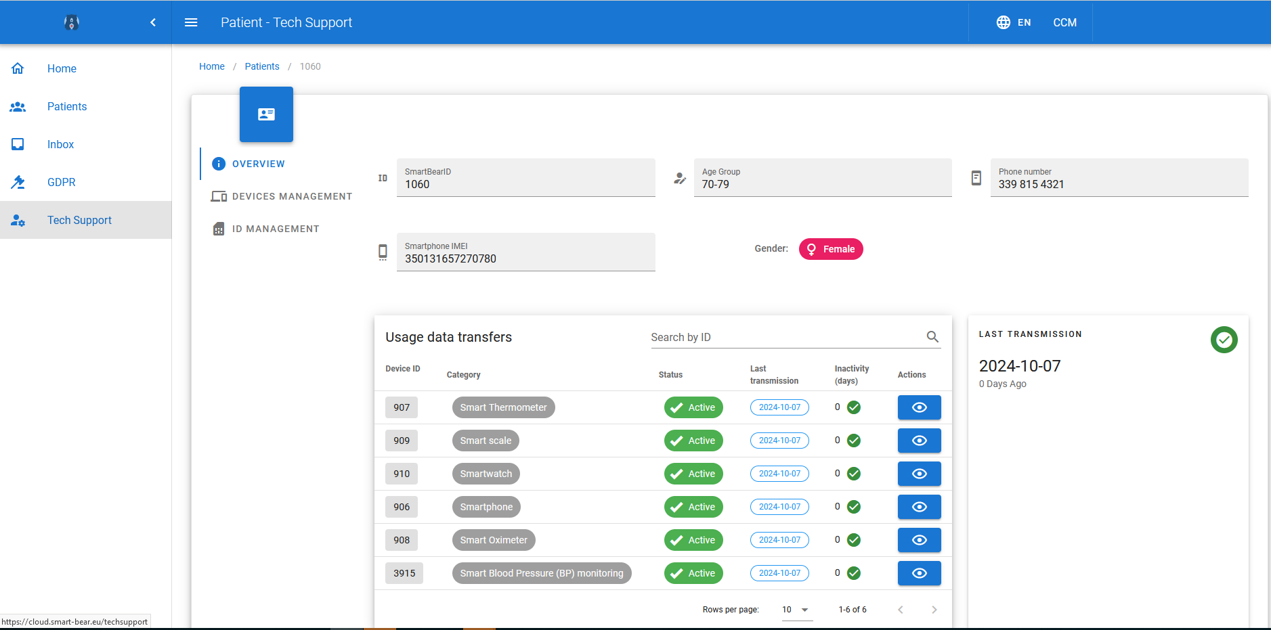Follow the Patients breadcrumb link
Screen dimensions: 1271x630
pyautogui.click(x=262, y=66)
